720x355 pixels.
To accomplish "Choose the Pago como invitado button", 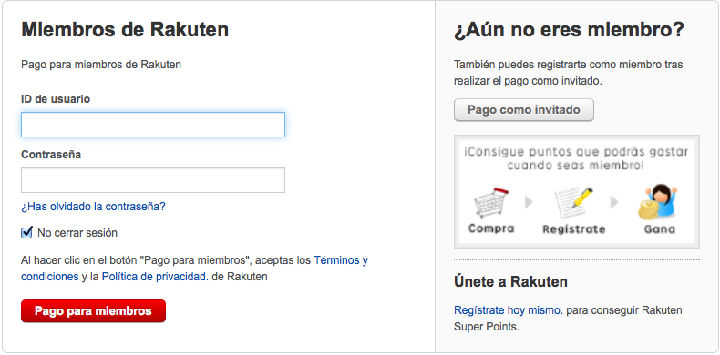I will [524, 110].
